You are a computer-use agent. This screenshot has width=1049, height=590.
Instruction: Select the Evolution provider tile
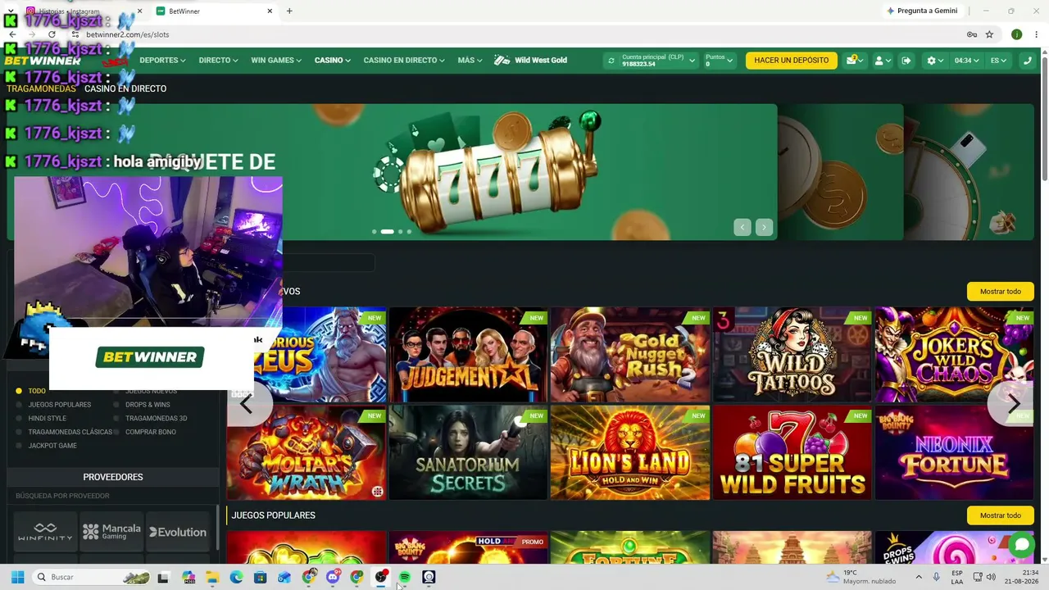(x=177, y=533)
